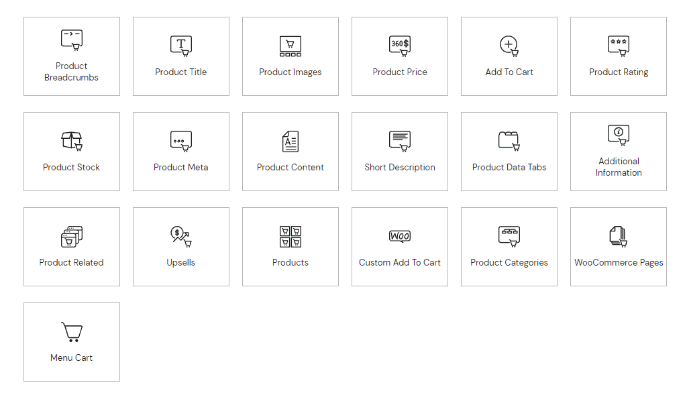Click the Product Related widget icon

pos(72,237)
